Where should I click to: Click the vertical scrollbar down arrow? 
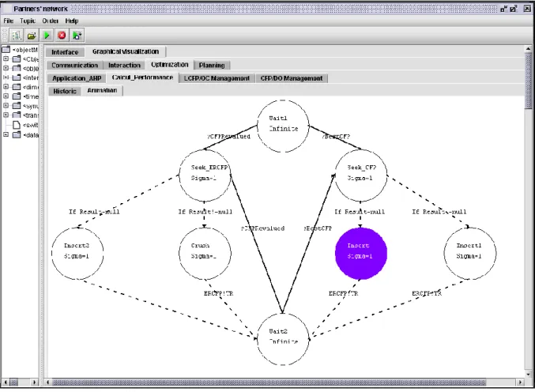click(x=528, y=375)
